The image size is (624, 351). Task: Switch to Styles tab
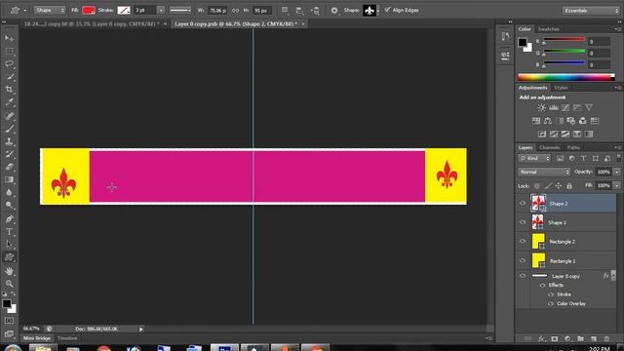pyautogui.click(x=561, y=88)
